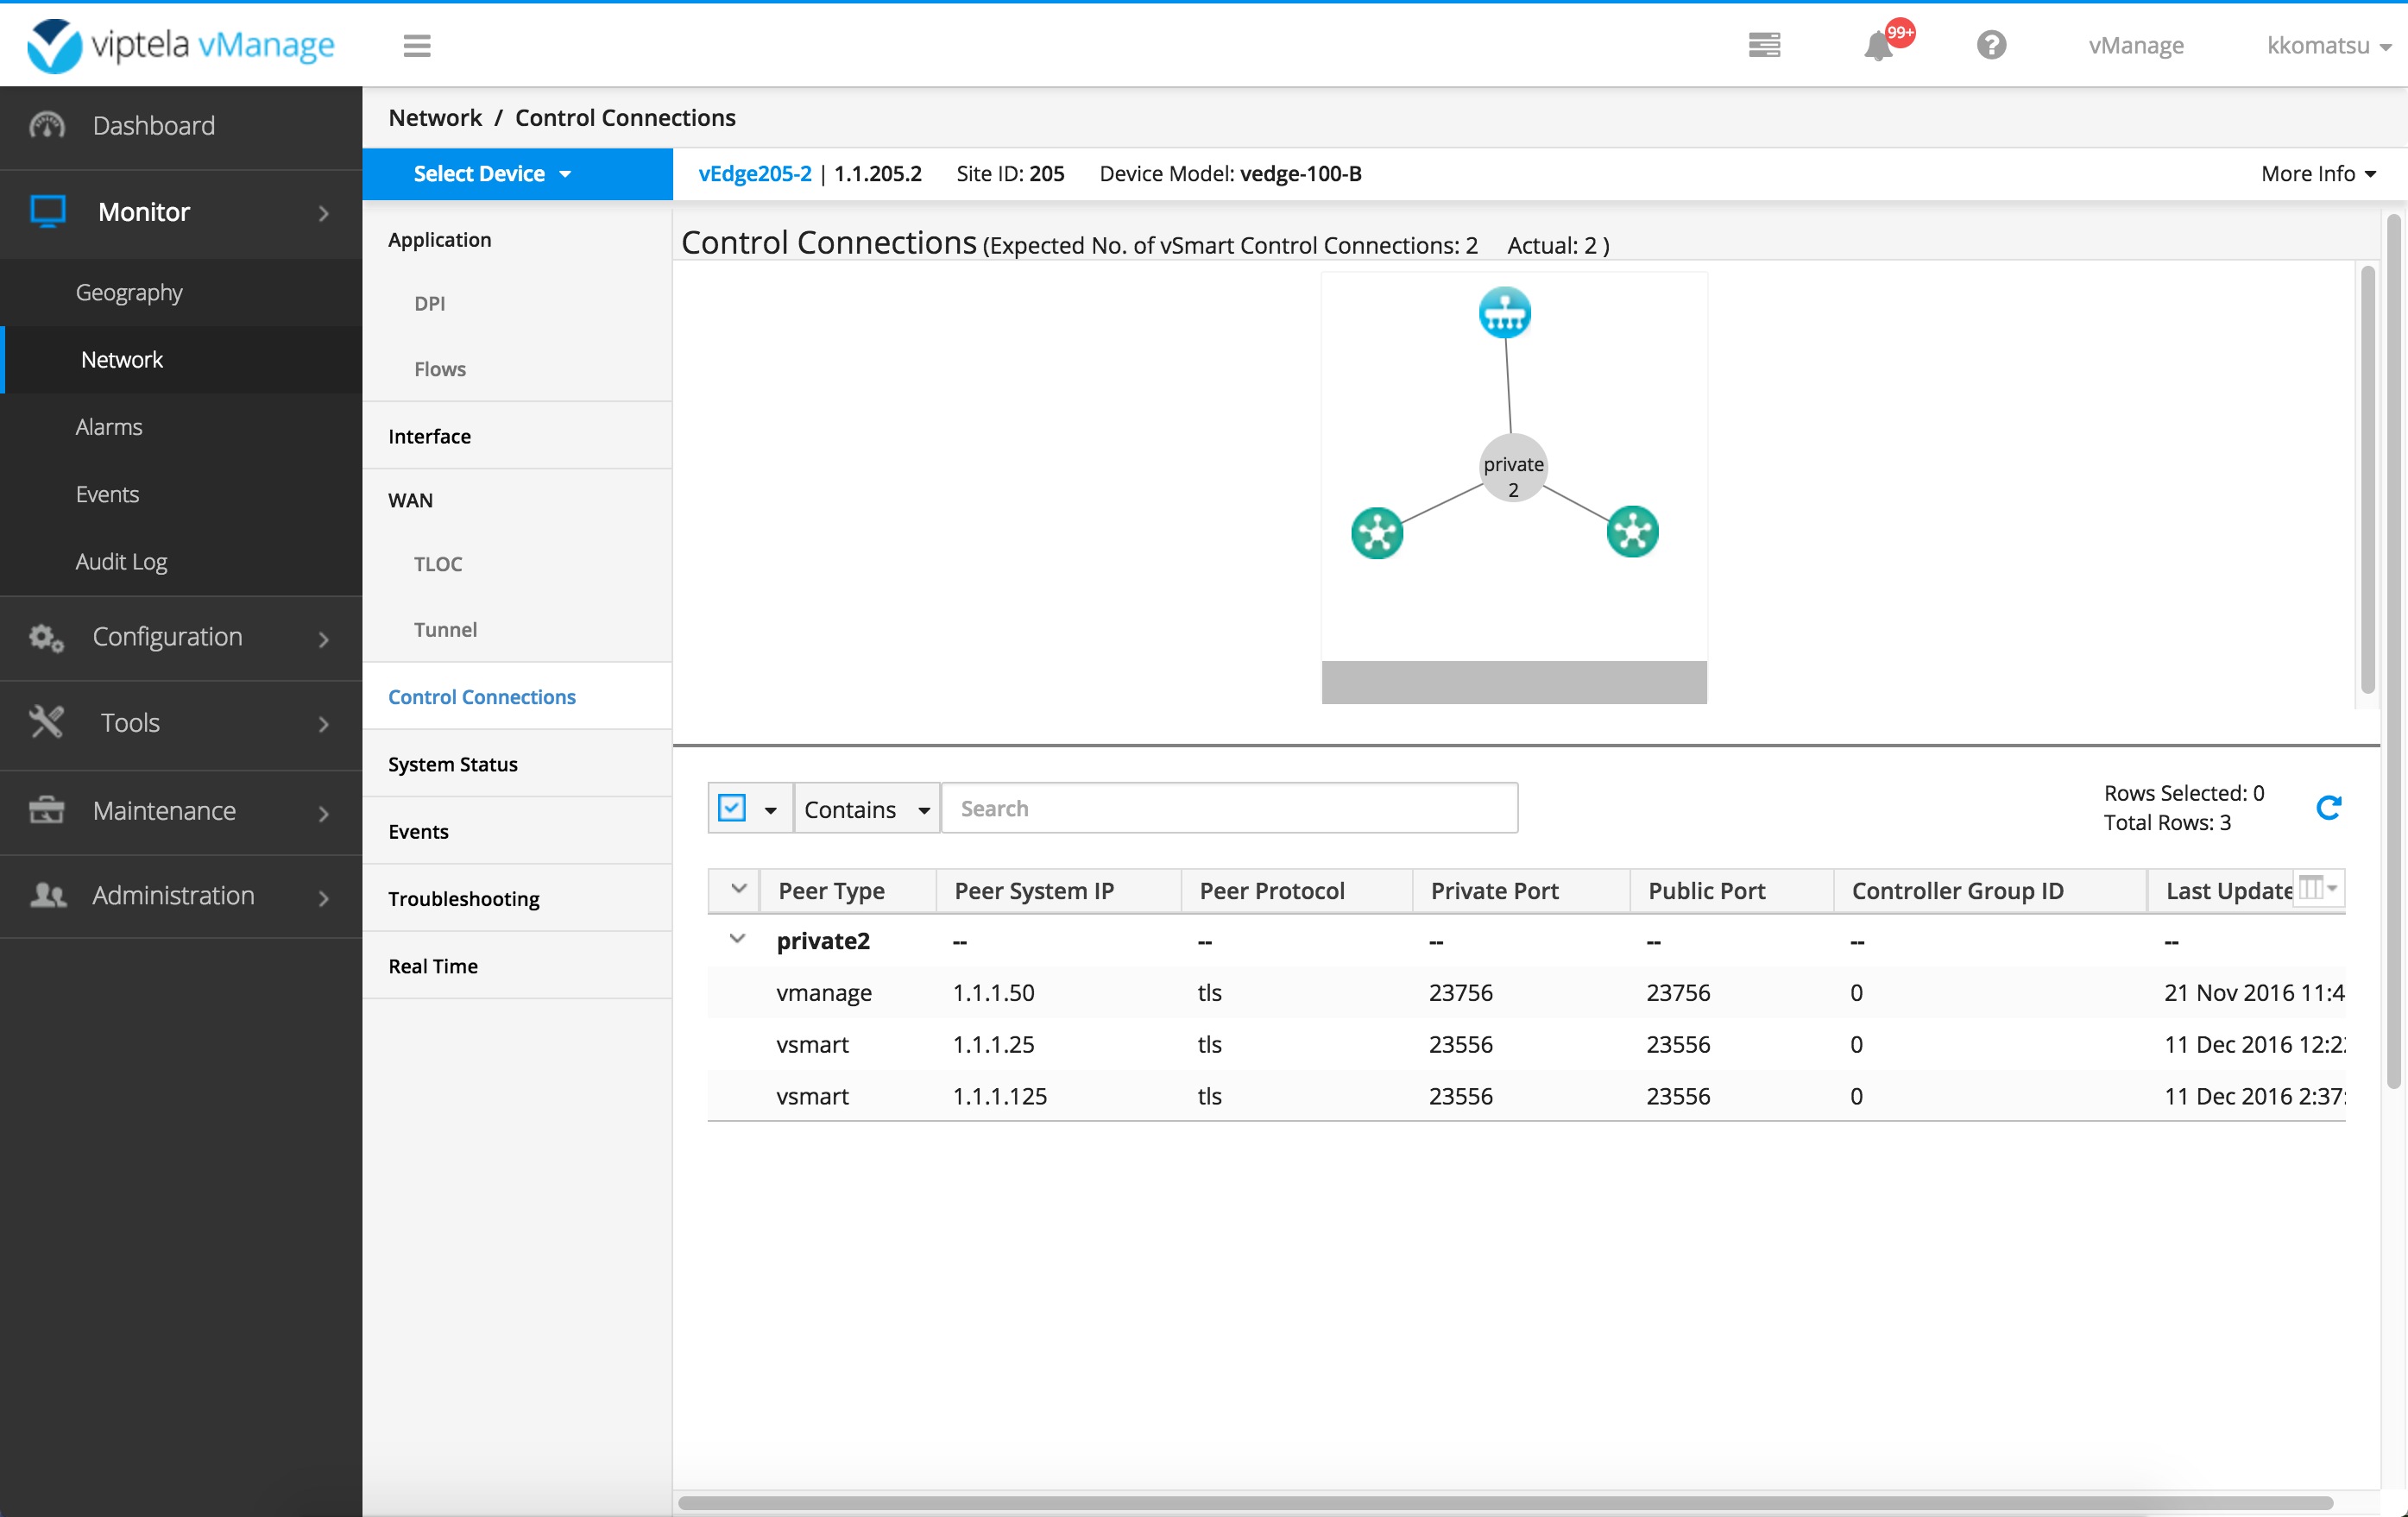2408x1517 pixels.
Task: Open the Contains filter dropdown
Action: coord(864,808)
